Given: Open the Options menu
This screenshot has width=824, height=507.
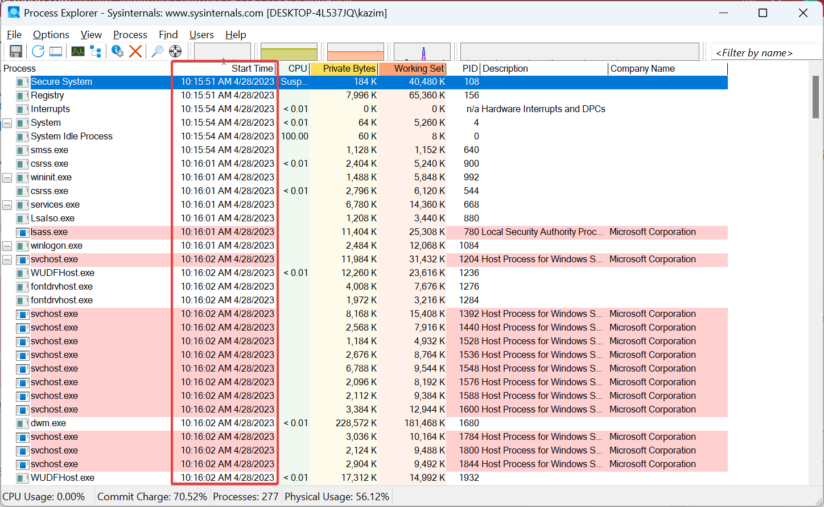Looking at the screenshot, I should tap(51, 35).
